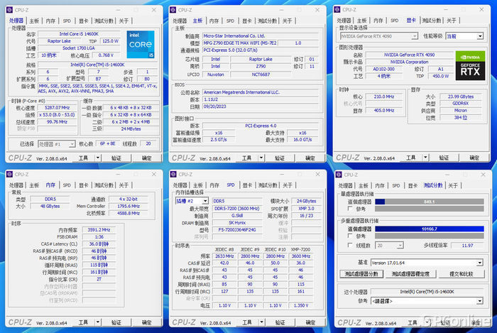This screenshot has width=497, height=333.
Task: Click the Intel Core i5 logo
Action: (x=141, y=44)
